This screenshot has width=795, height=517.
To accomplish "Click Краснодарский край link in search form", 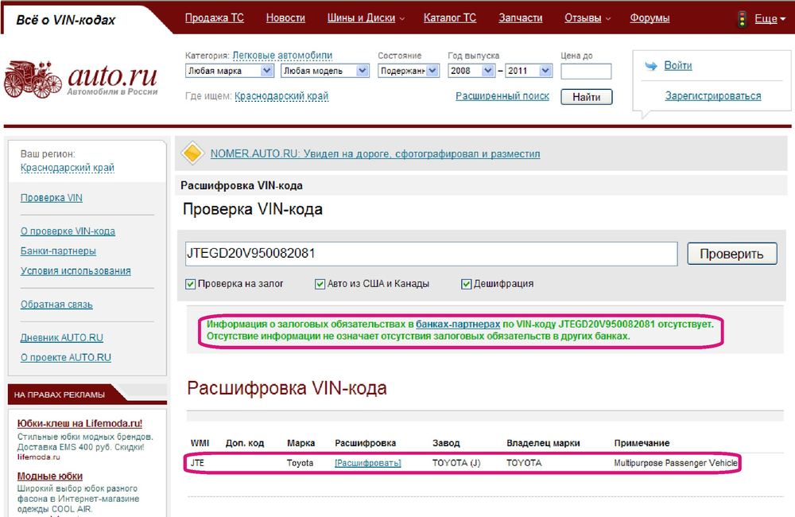I will pyautogui.click(x=281, y=96).
